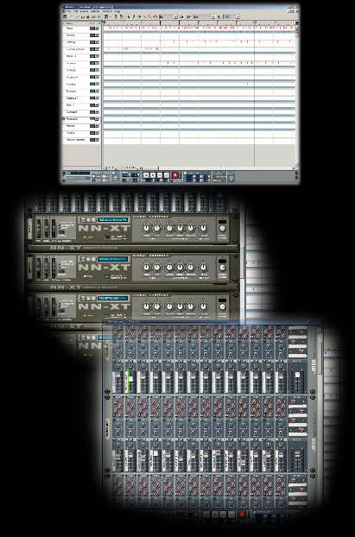Adjust the bottom NN-XT master volume knob
This screenshot has width=355, height=537.
click(x=222, y=307)
